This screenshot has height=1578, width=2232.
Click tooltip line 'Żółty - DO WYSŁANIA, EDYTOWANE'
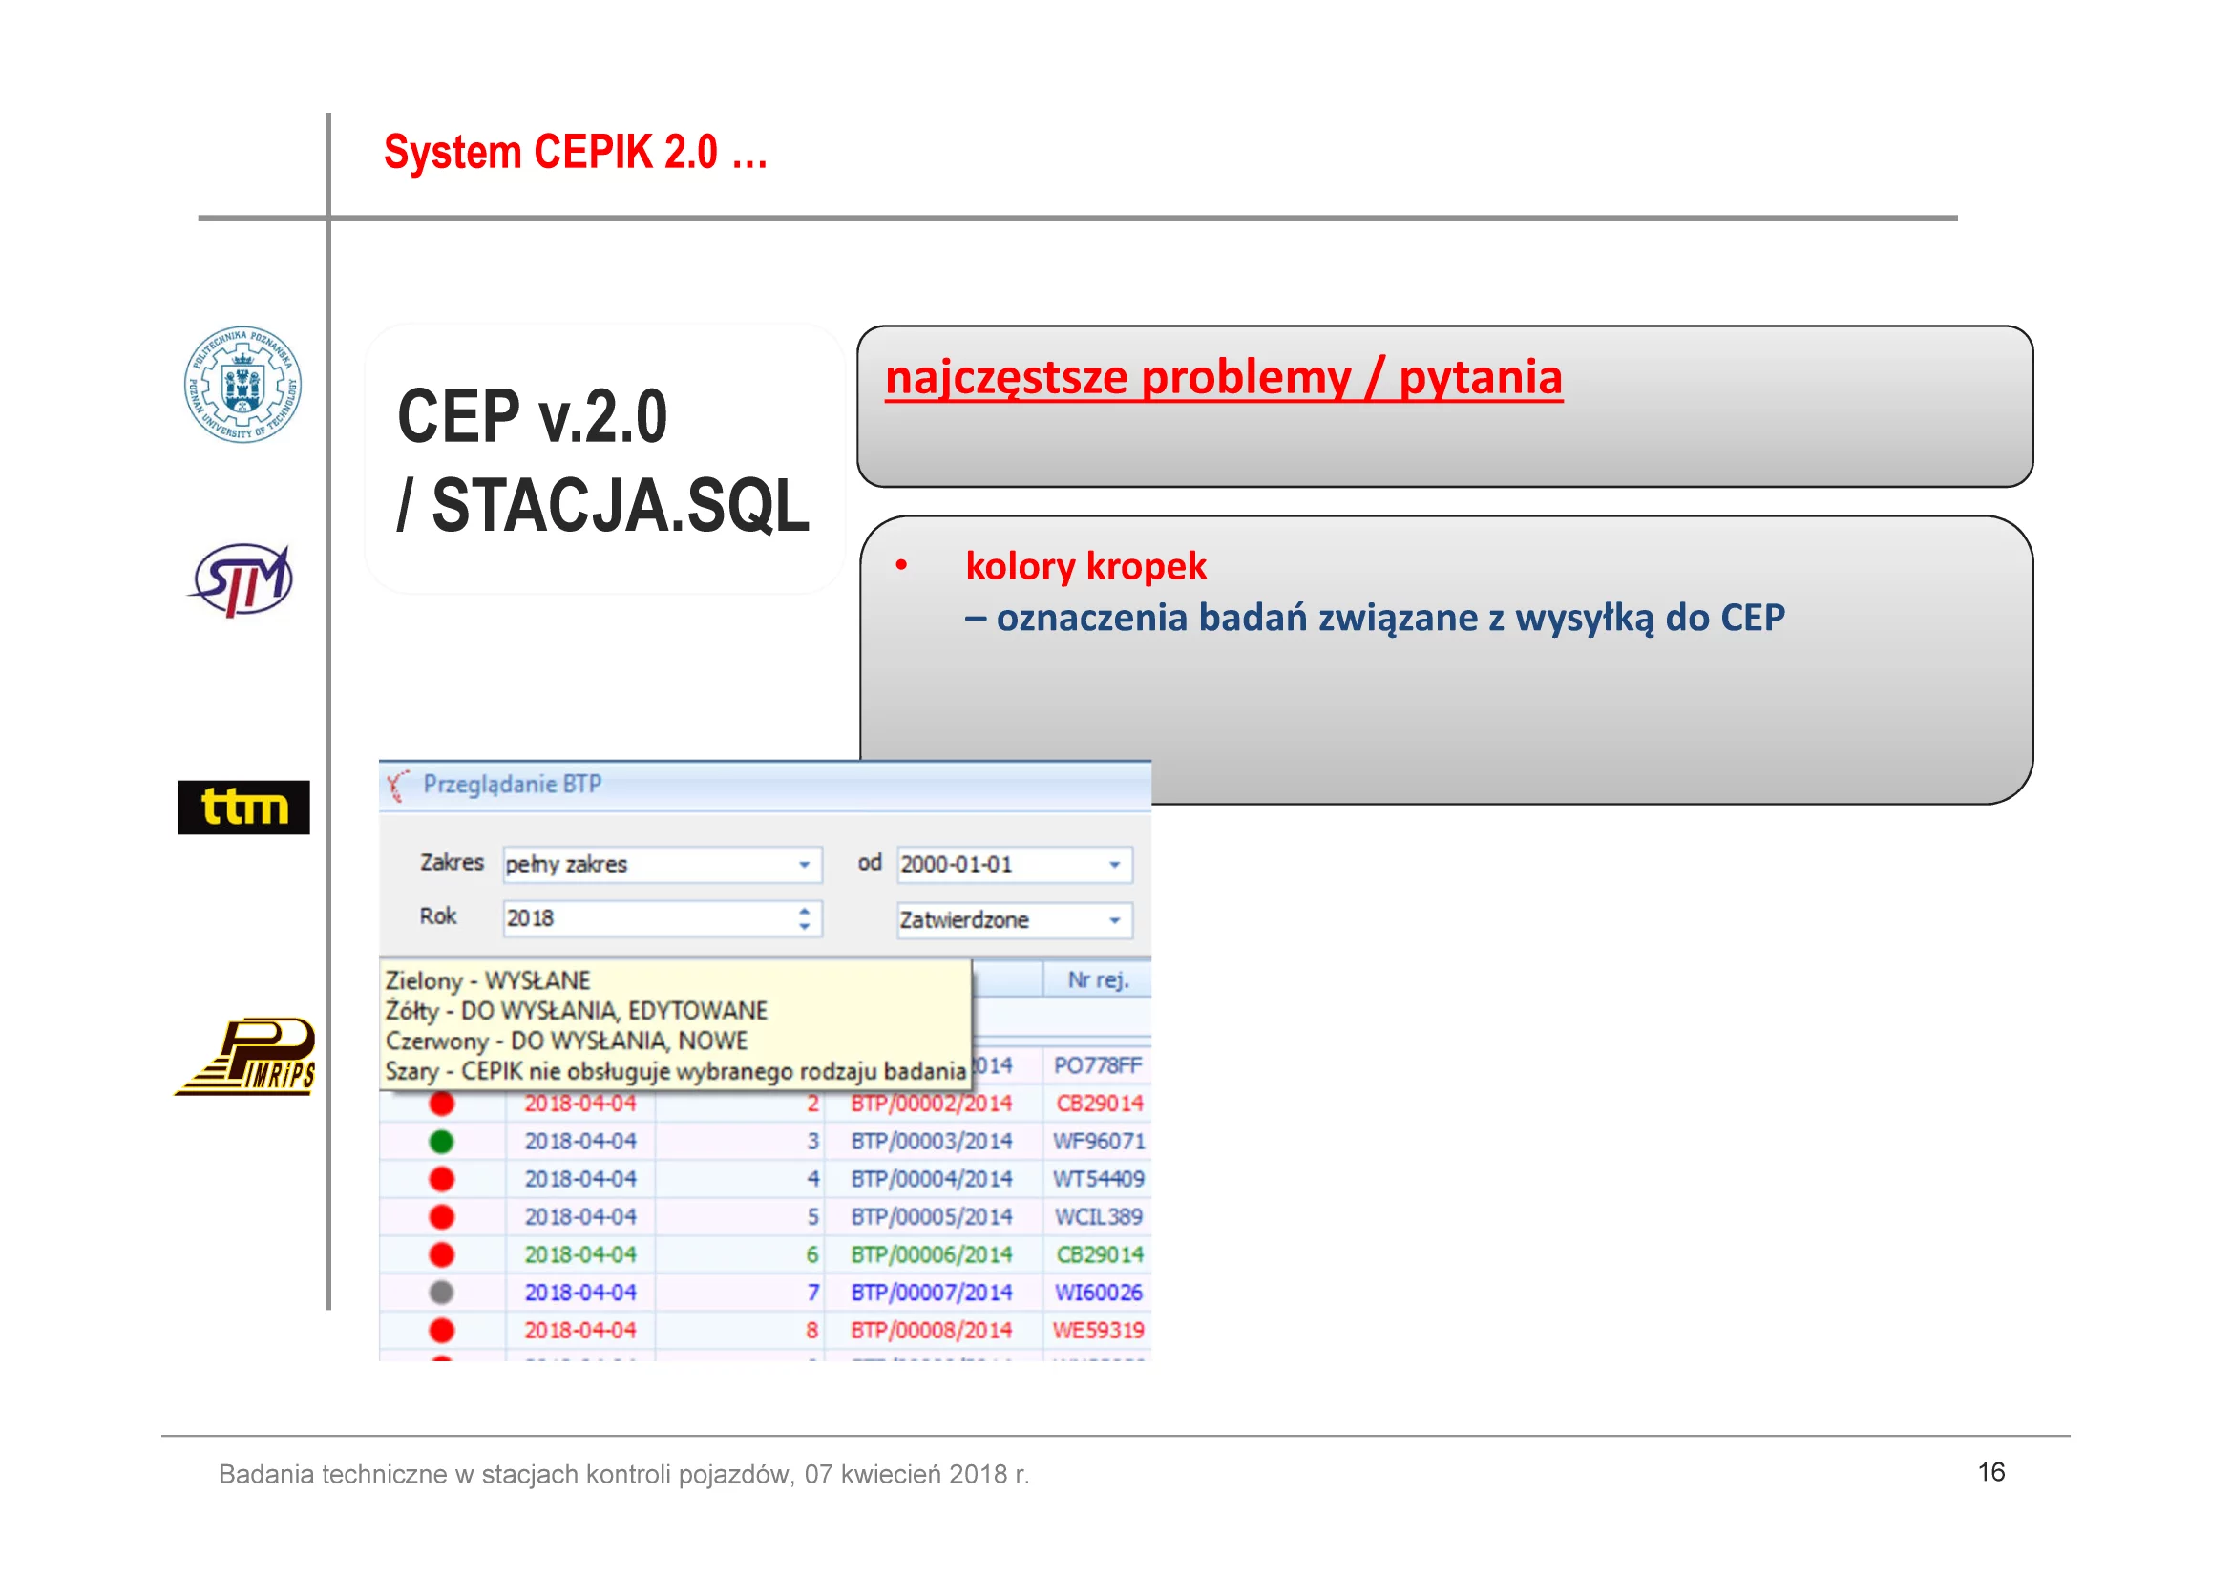tap(577, 1012)
